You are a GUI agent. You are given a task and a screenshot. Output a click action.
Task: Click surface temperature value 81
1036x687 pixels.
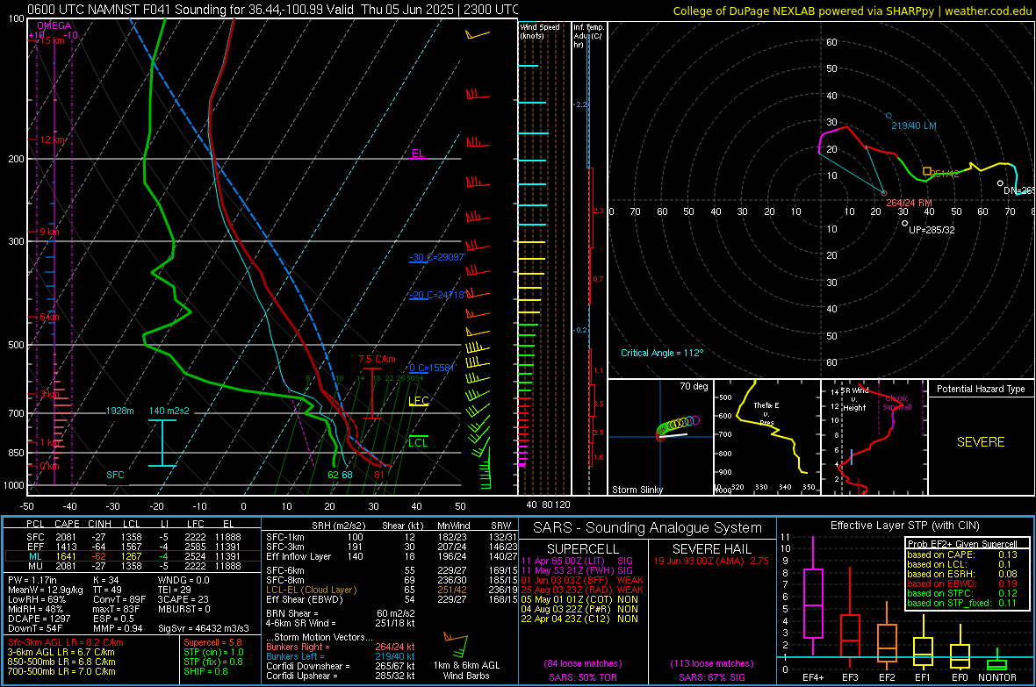379,475
